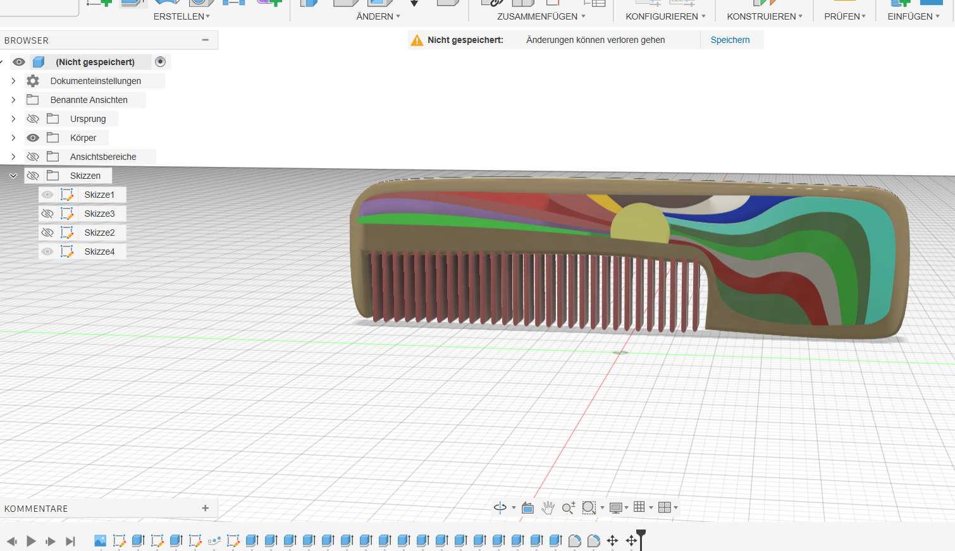
Task: Open the ÄNDERN menu
Action: click(378, 16)
